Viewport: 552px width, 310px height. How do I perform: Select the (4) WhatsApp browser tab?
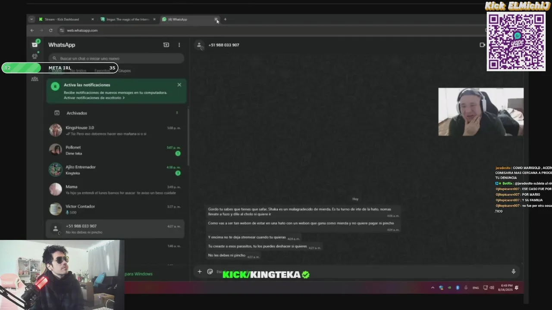189,19
